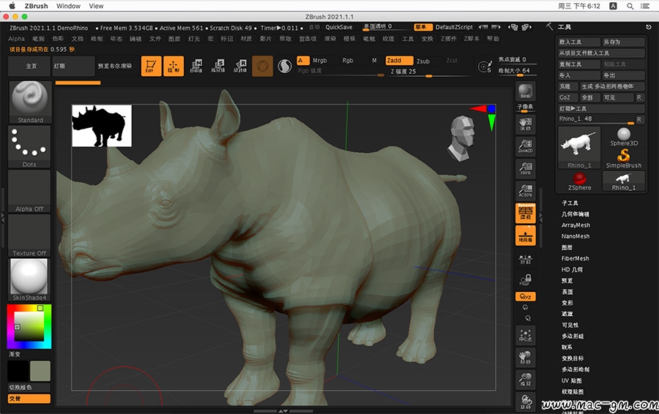Click the BPR render icon
The height and width of the screenshot is (414, 659).
click(x=525, y=91)
